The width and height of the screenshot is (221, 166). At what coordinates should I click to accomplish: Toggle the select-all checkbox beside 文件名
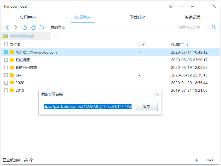point(6,44)
